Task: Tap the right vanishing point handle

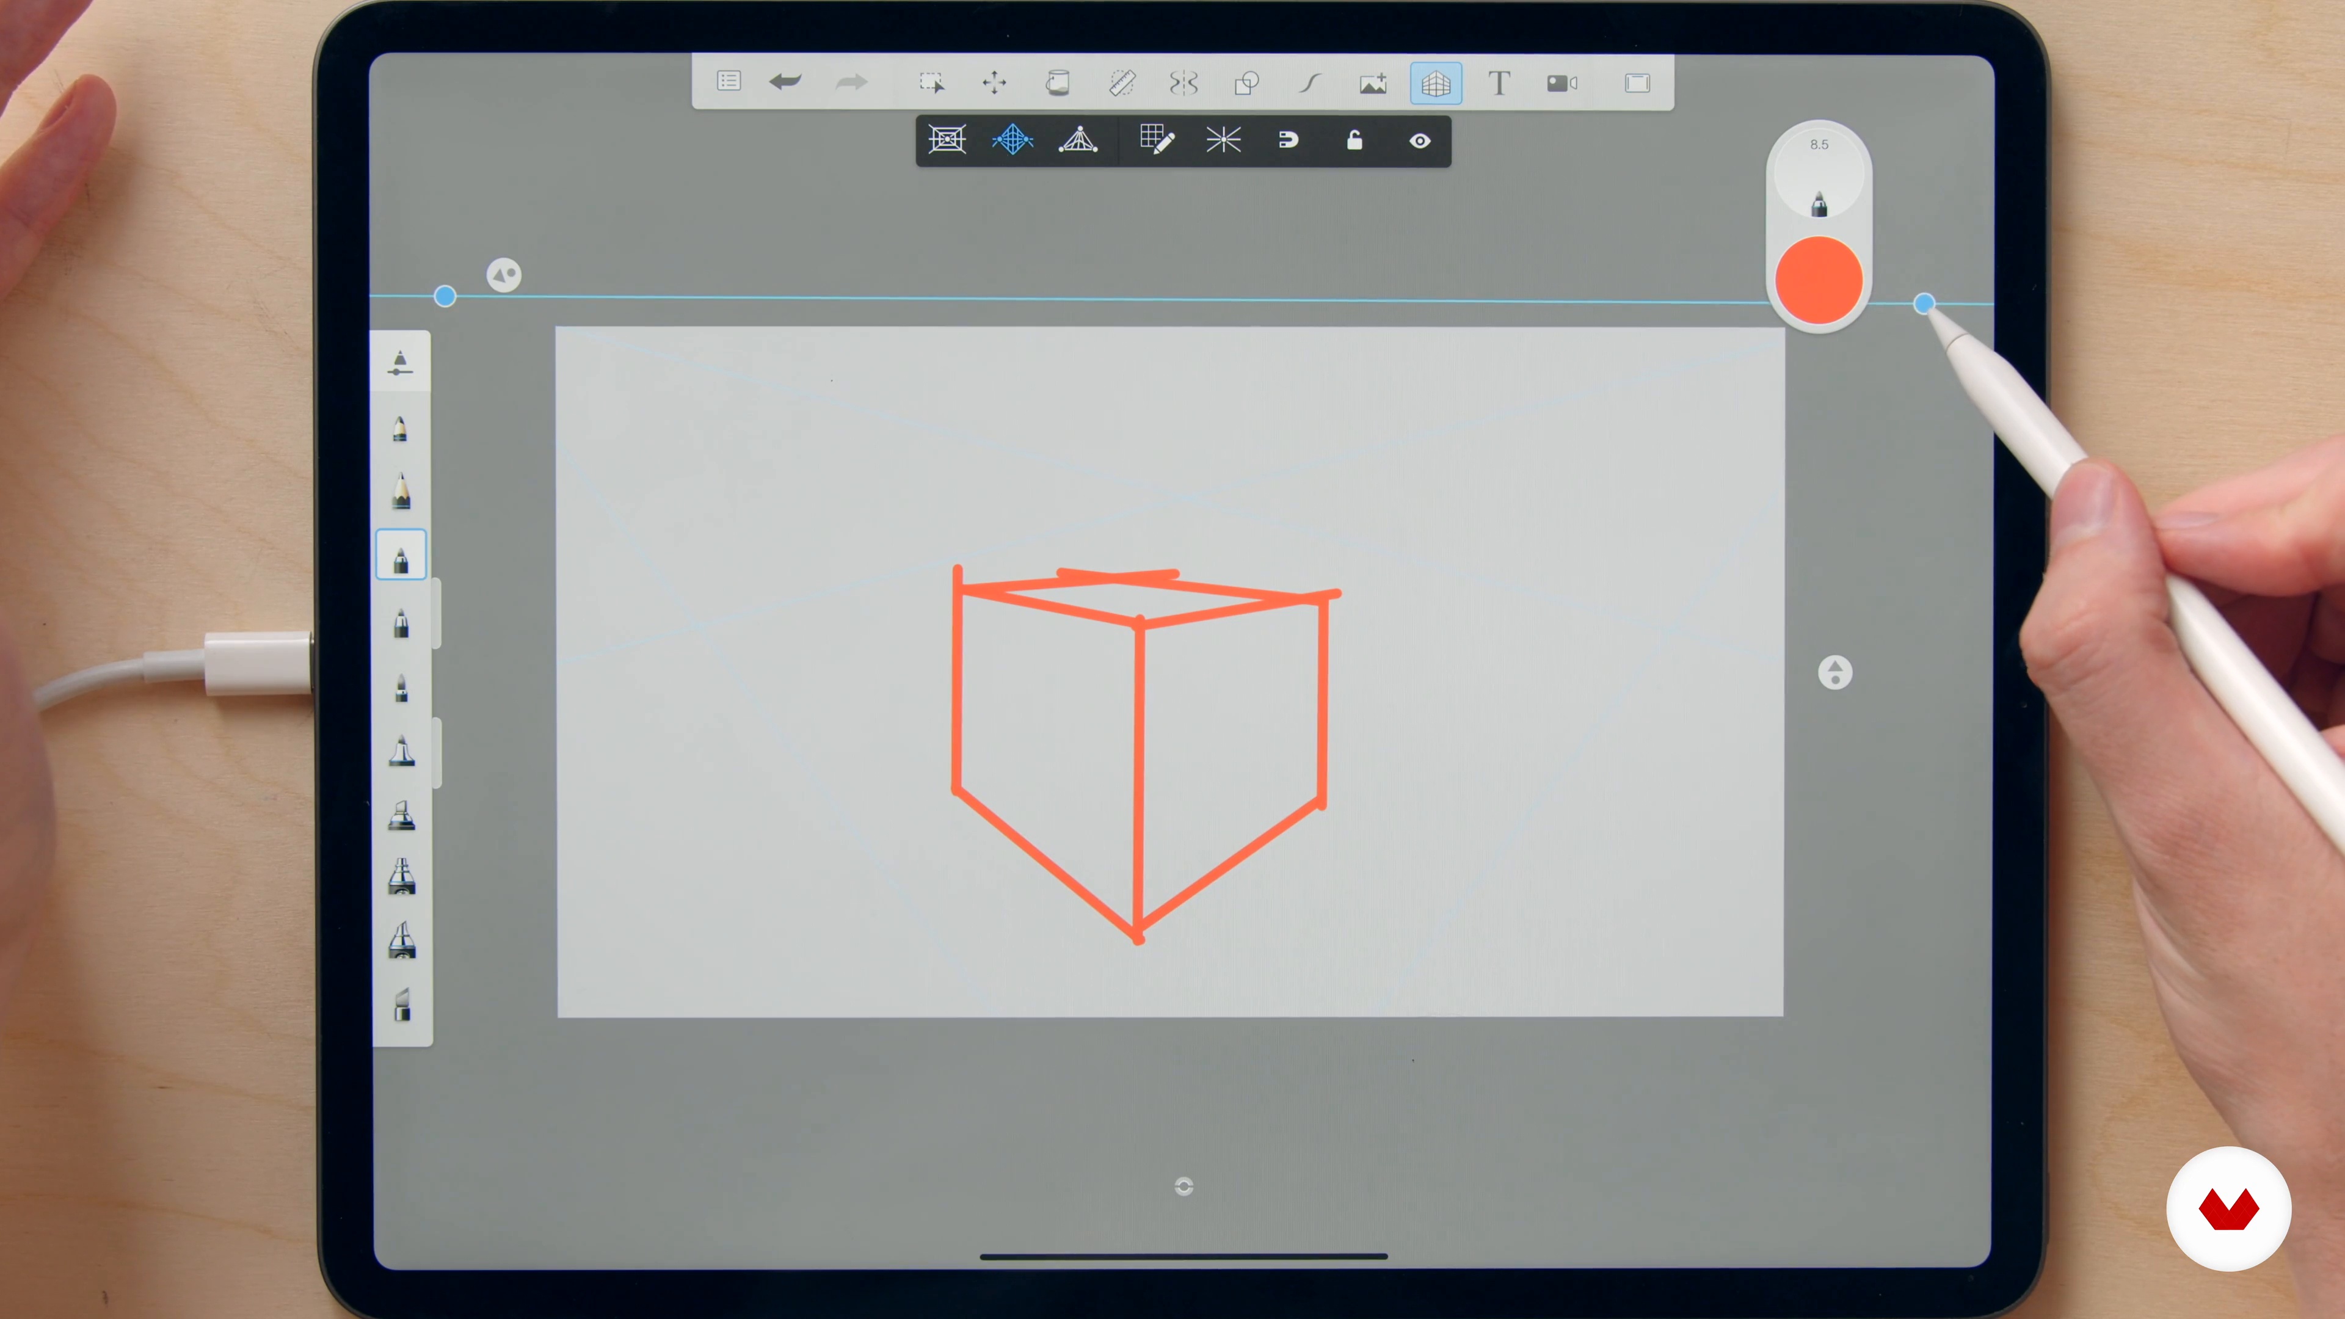Action: [1922, 303]
